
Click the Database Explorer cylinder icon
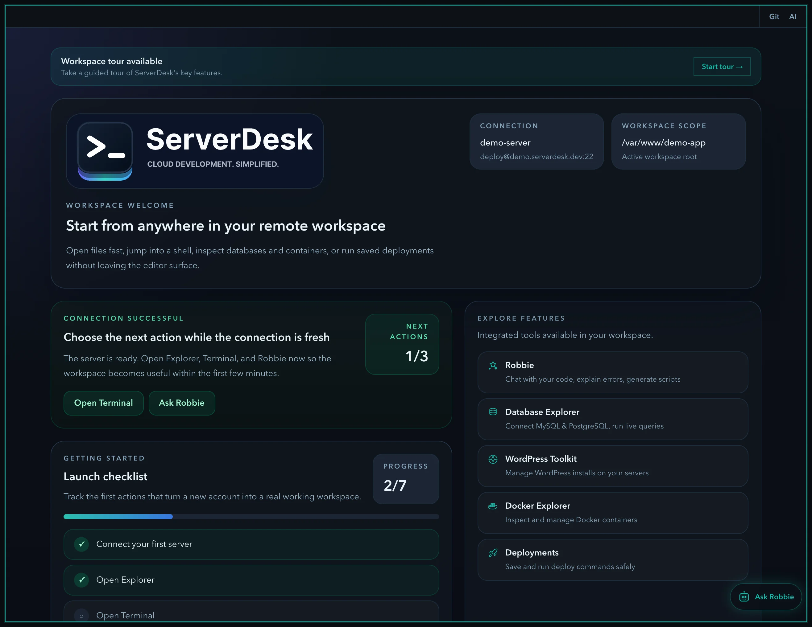tap(493, 412)
